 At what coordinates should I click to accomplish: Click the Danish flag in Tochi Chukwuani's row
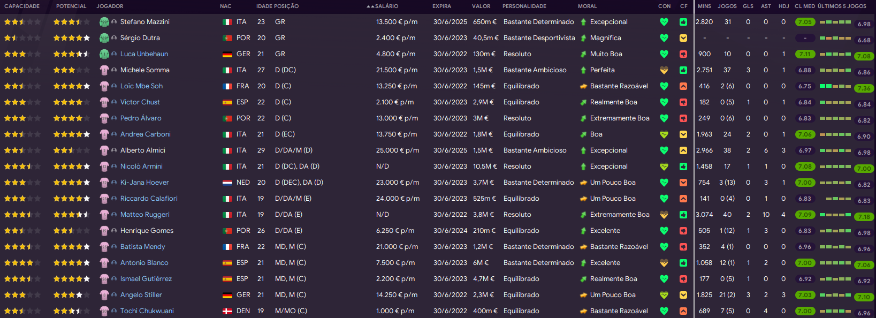tap(227, 311)
